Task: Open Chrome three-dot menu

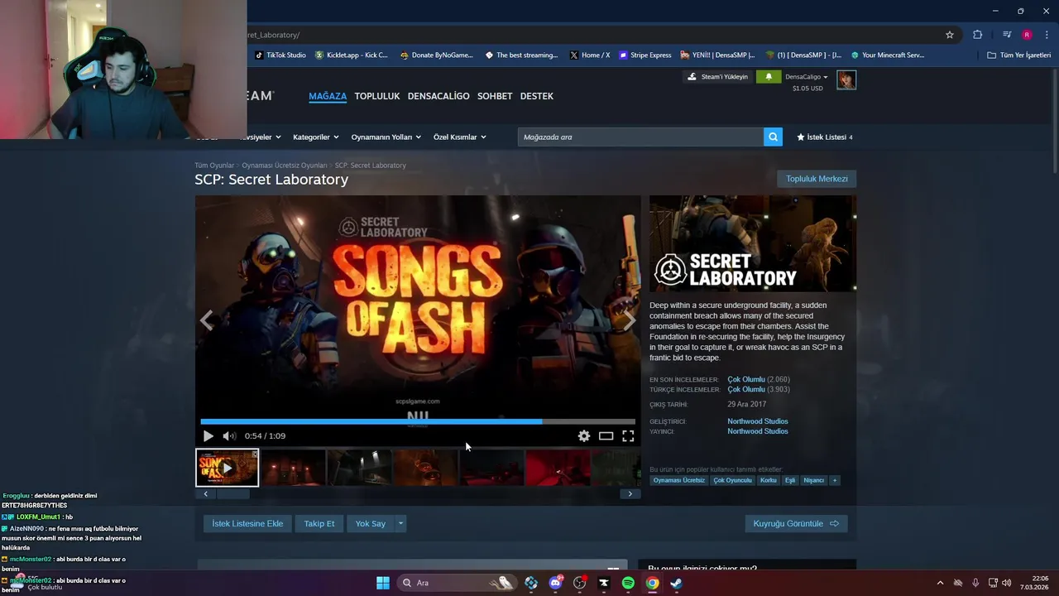Action: pyautogui.click(x=1047, y=35)
